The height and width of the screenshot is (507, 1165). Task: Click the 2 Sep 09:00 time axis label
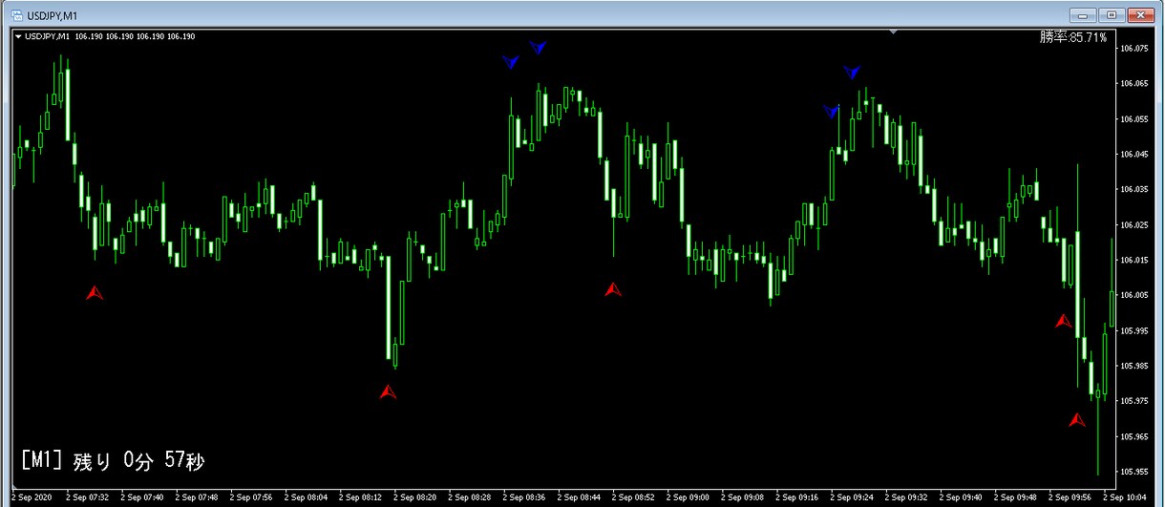point(688,497)
